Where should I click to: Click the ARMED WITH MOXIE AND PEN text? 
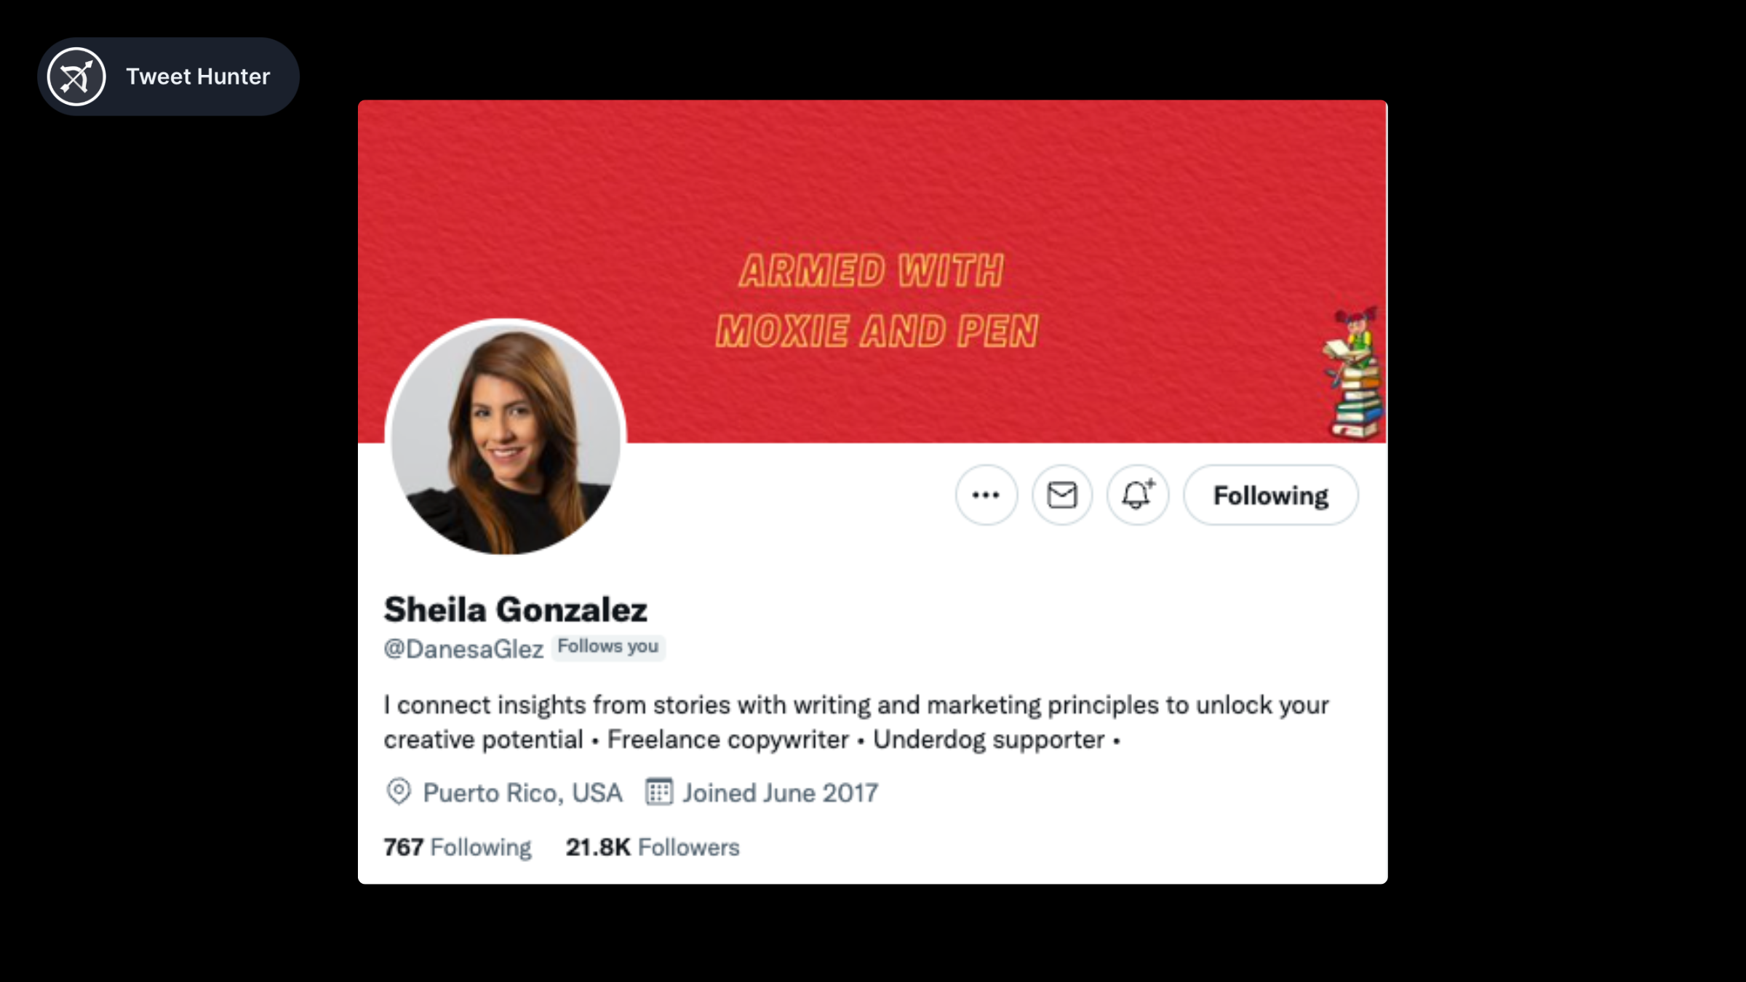[877, 300]
